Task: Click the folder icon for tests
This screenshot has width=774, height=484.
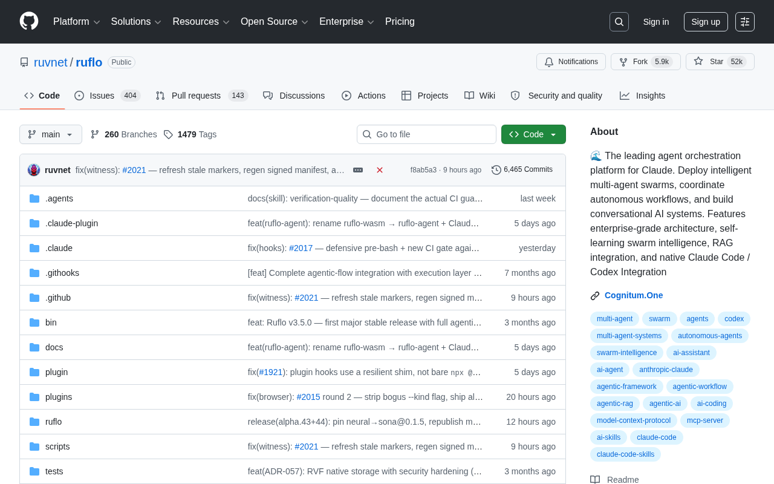Action: click(34, 471)
